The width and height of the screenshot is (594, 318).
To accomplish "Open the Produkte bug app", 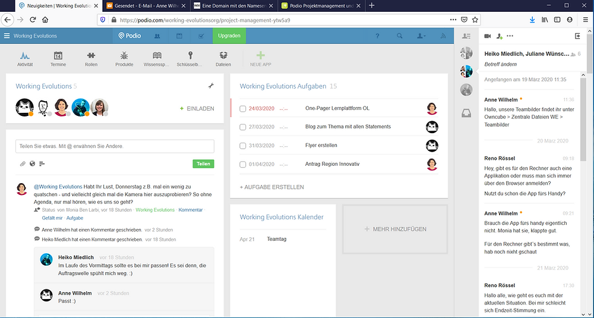I will coord(124,59).
